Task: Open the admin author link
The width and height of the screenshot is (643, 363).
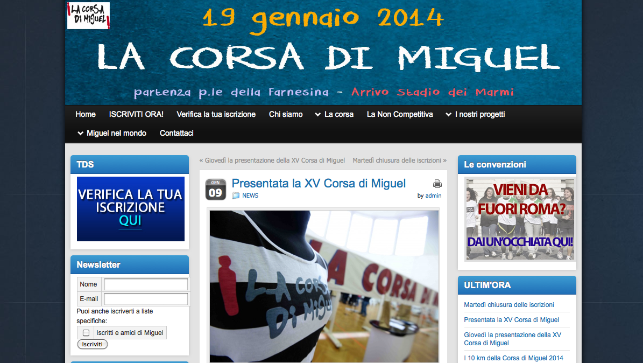Action: 433,196
